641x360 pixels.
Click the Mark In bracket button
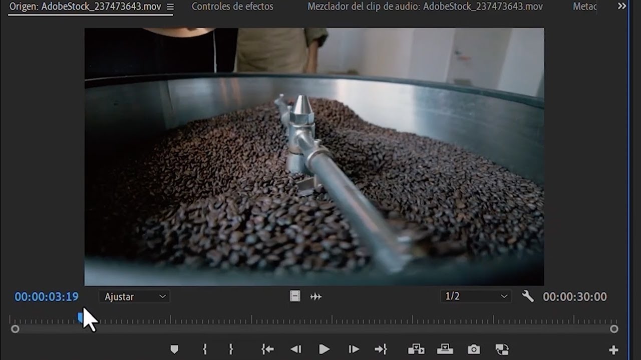(x=205, y=349)
